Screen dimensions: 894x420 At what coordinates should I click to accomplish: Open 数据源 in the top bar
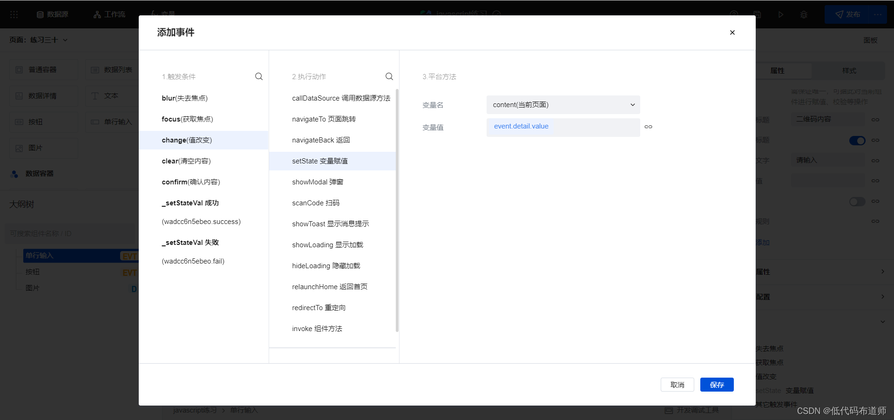click(53, 14)
